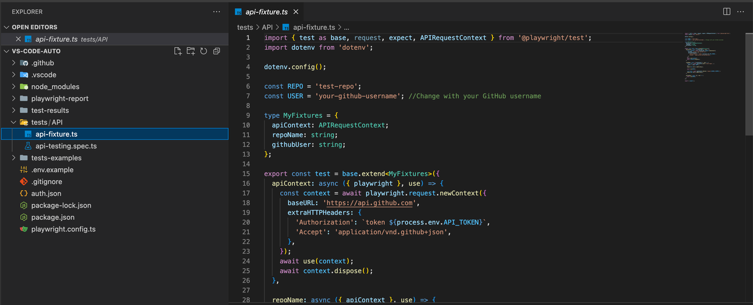This screenshot has height=305, width=753.
Task: Click the New File icon in Explorer
Action: pyautogui.click(x=178, y=51)
